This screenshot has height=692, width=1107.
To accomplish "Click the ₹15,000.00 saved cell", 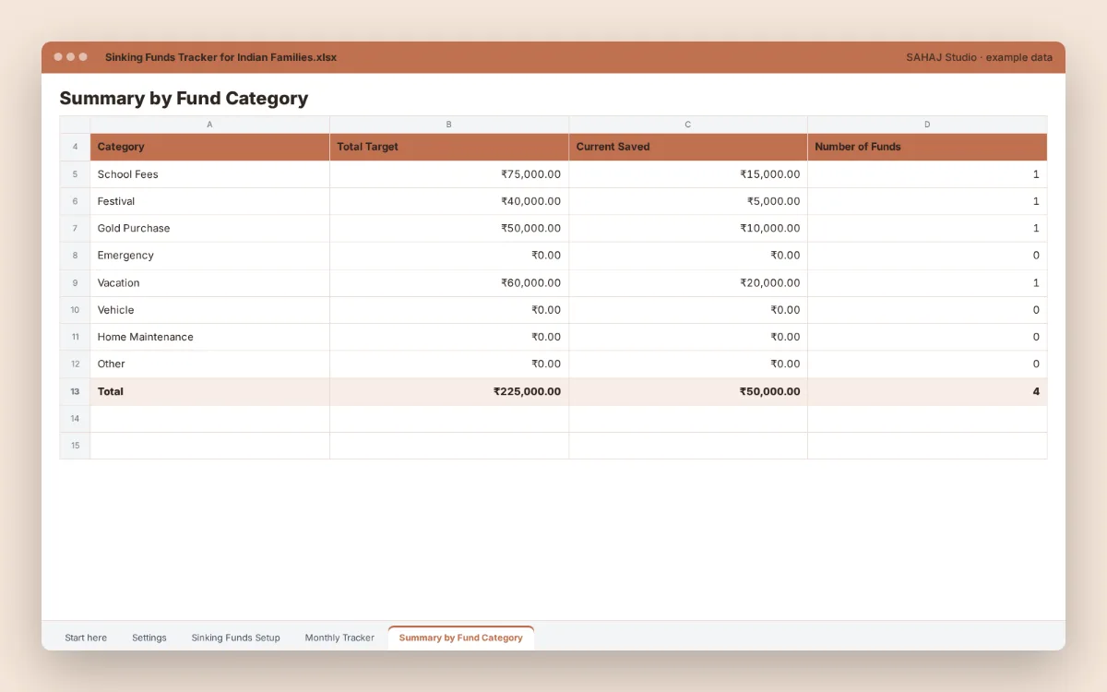I will (688, 174).
